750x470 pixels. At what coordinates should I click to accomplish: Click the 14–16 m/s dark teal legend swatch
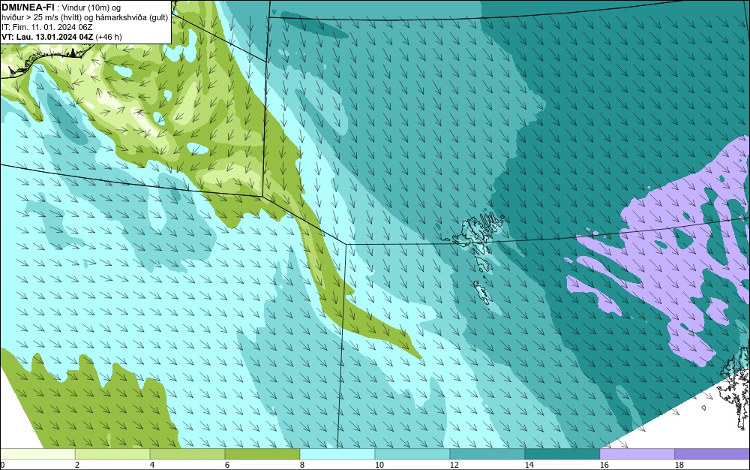click(x=562, y=453)
